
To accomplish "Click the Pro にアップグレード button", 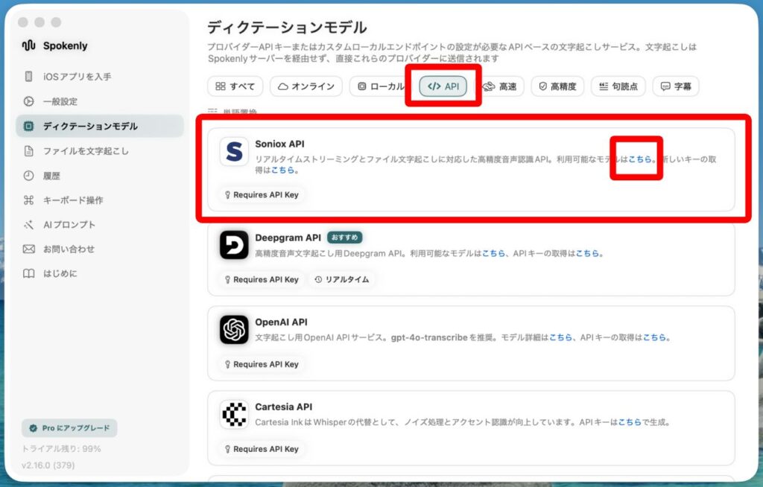I will pos(69,428).
